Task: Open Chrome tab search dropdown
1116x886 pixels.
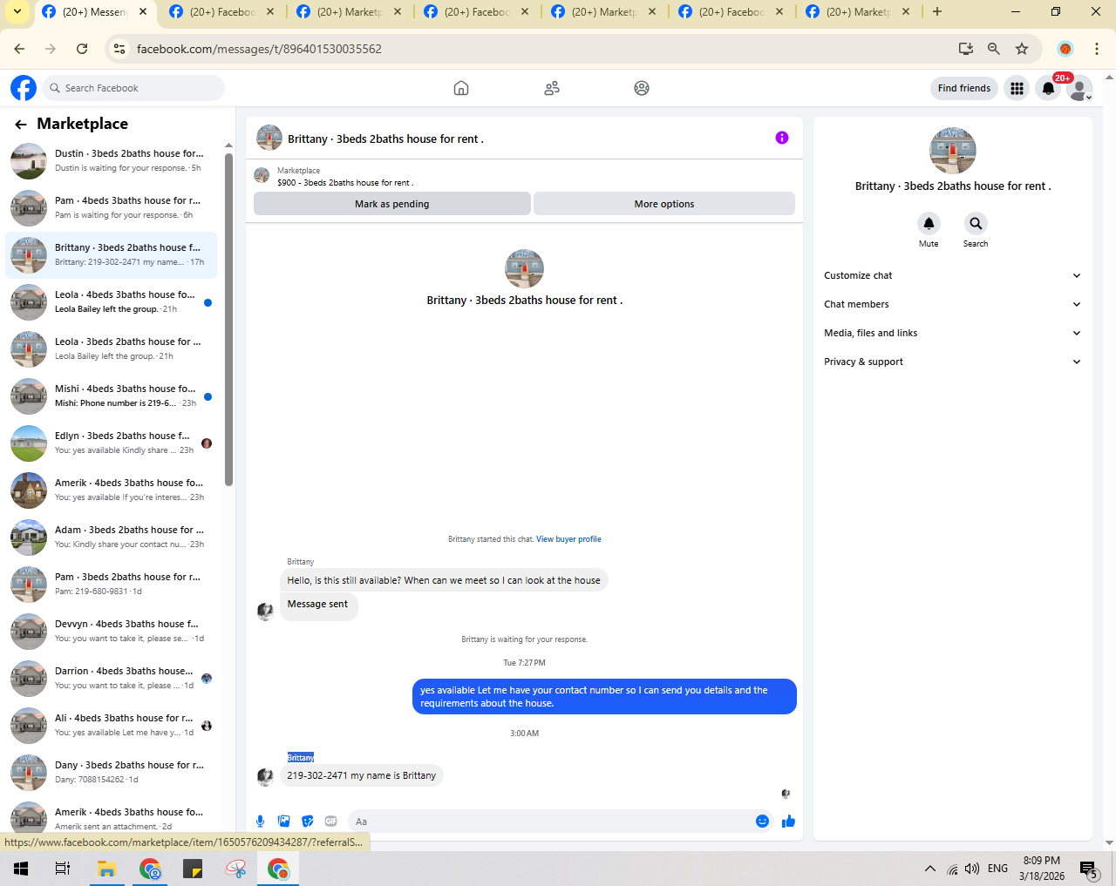Action: (17, 11)
